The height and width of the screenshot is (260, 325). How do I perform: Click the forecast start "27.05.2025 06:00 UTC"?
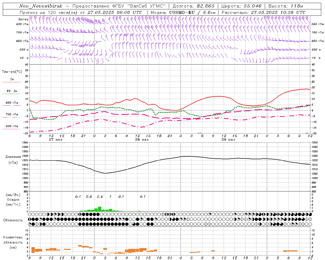pyautogui.click(x=115, y=12)
